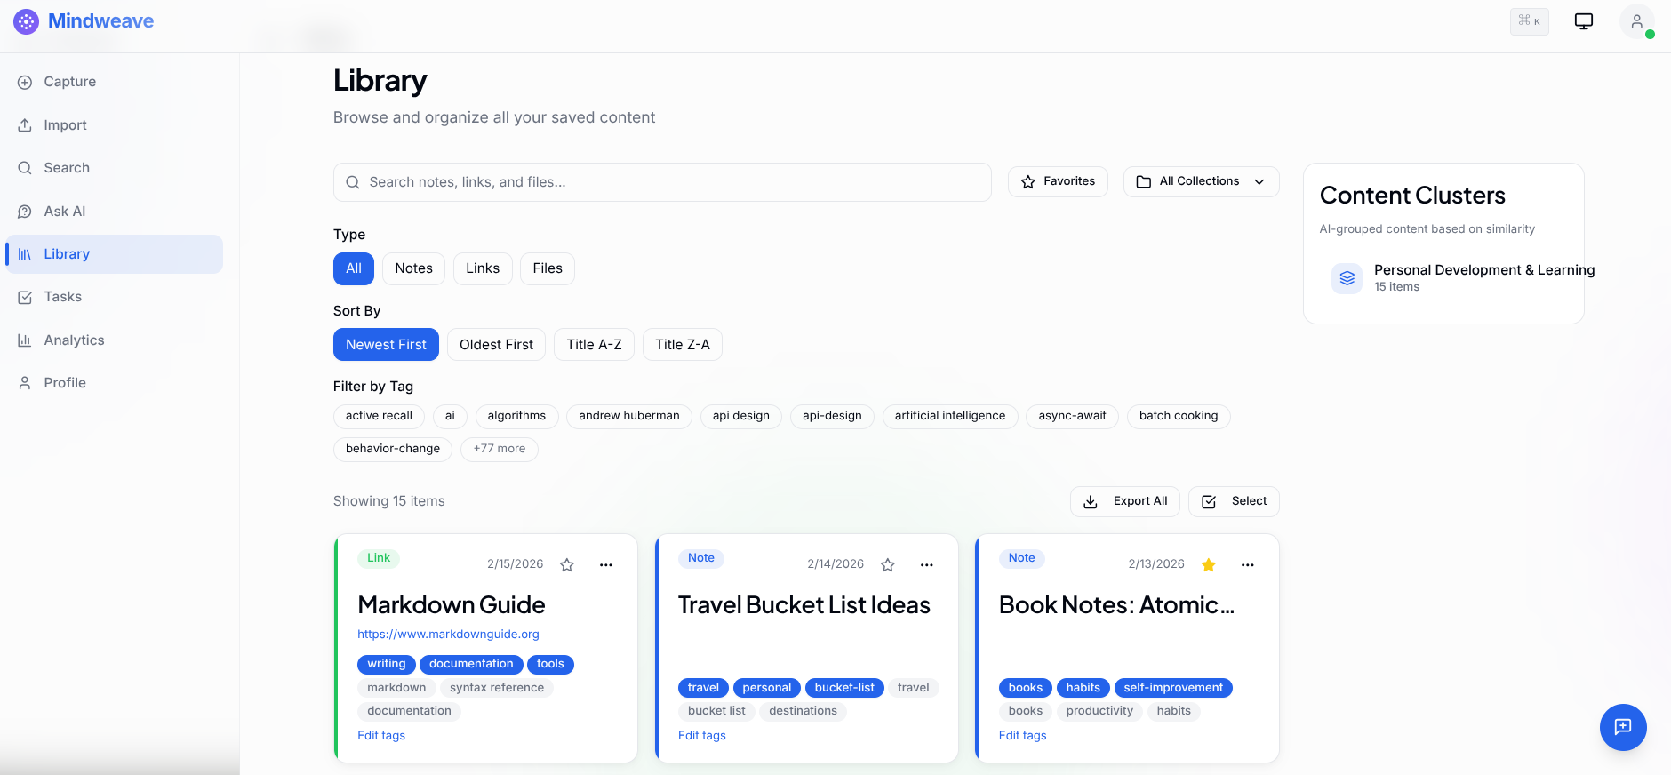Click the Select items button
The width and height of the screenshot is (1671, 775).
pyautogui.click(x=1234, y=501)
